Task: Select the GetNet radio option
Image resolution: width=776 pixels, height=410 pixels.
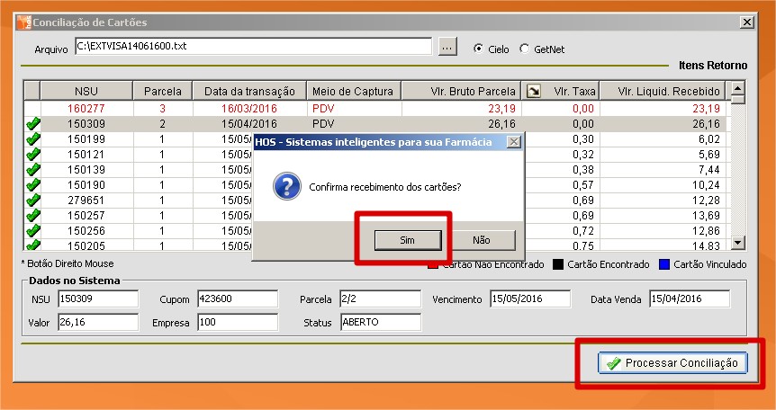Action: 524,49
